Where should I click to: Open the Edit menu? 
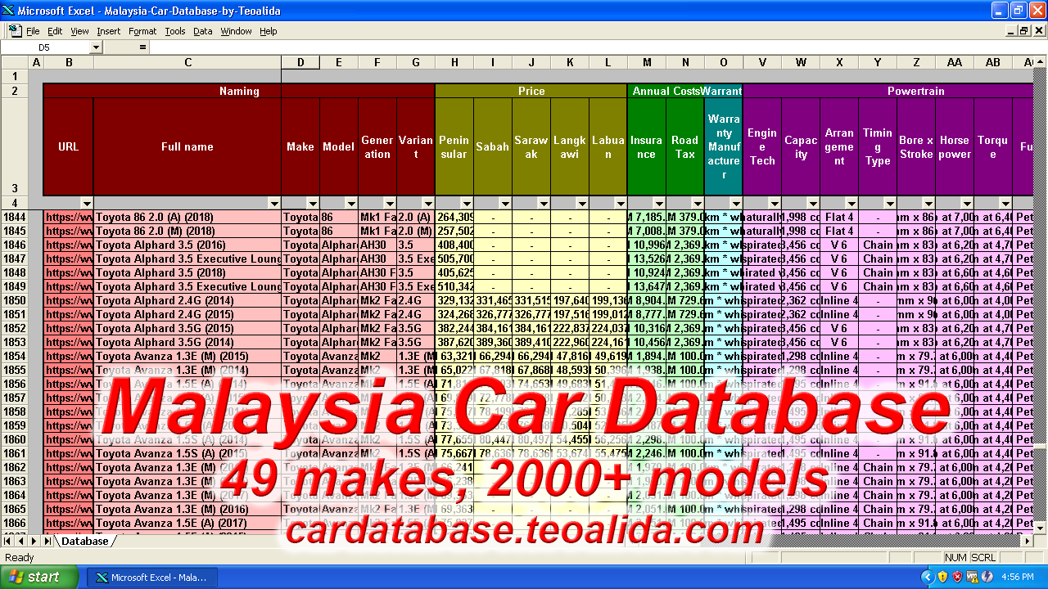[x=55, y=31]
